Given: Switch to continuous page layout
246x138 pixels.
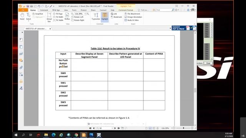Looking at the screenshot, I should [x=150, y=128].
